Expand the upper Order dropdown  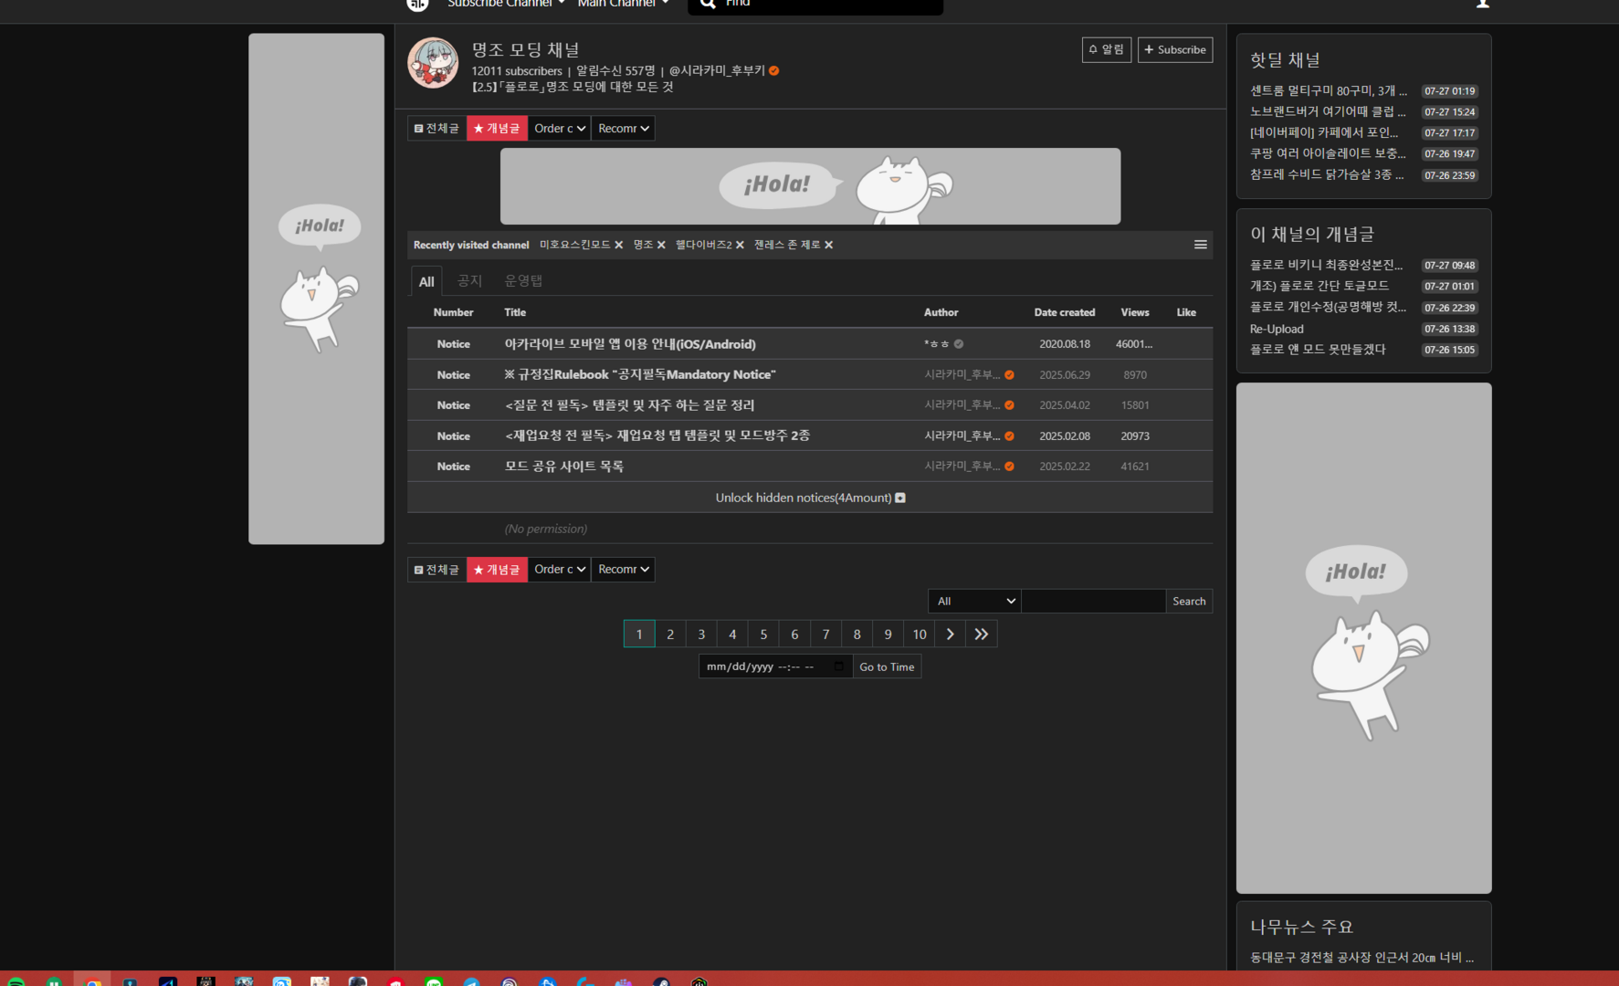click(x=560, y=128)
